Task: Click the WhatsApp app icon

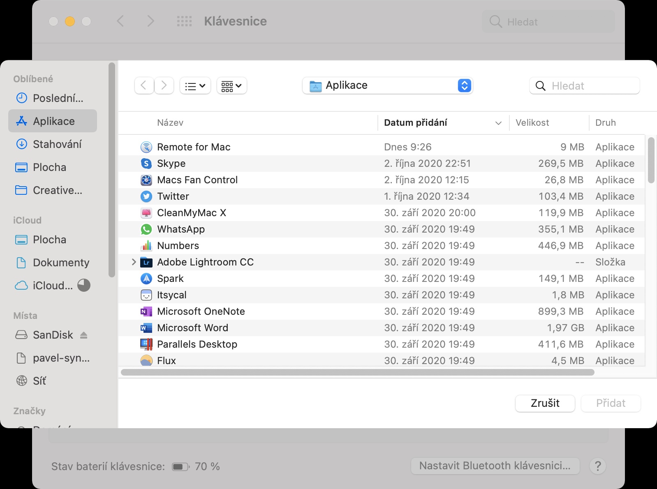Action: point(146,229)
